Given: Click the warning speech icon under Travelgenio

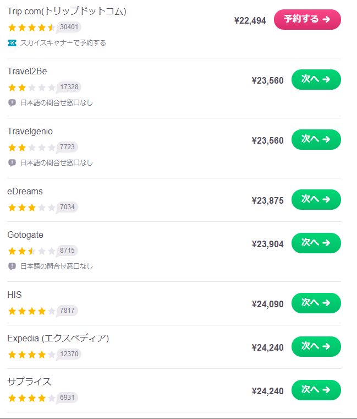Looking at the screenshot, I should [x=12, y=162].
